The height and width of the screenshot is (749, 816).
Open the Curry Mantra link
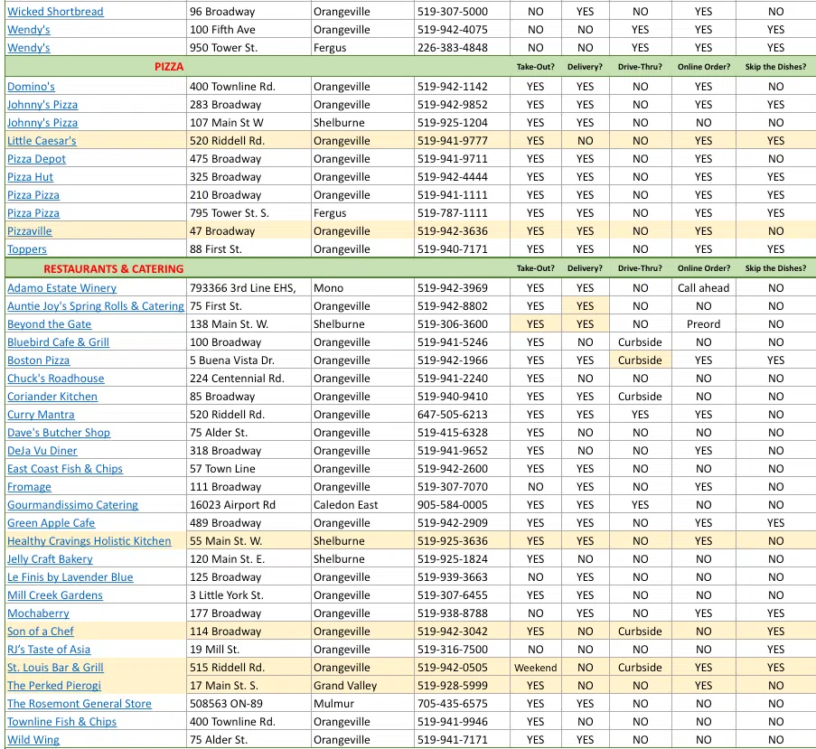[41, 415]
